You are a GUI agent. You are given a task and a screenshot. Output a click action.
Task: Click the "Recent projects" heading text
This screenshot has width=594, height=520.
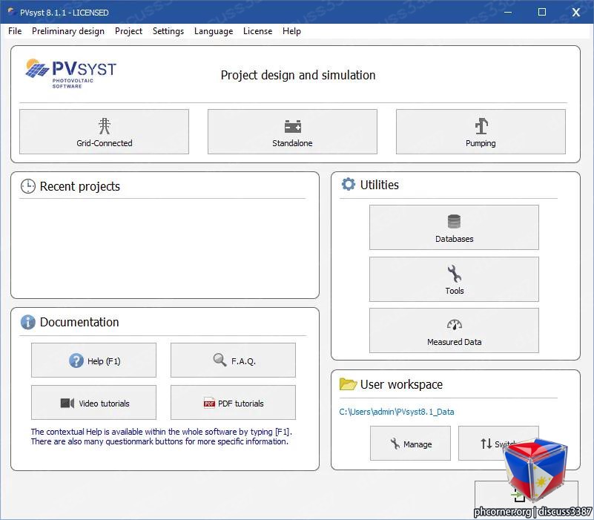[79, 186]
